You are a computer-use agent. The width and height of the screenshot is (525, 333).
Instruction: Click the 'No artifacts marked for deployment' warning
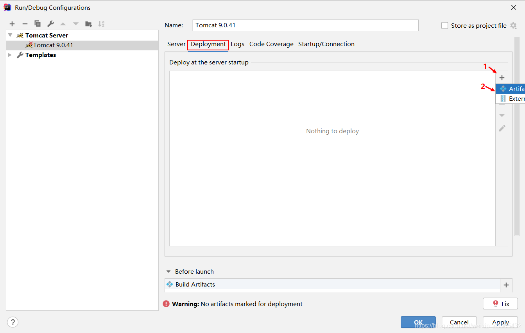click(x=251, y=304)
